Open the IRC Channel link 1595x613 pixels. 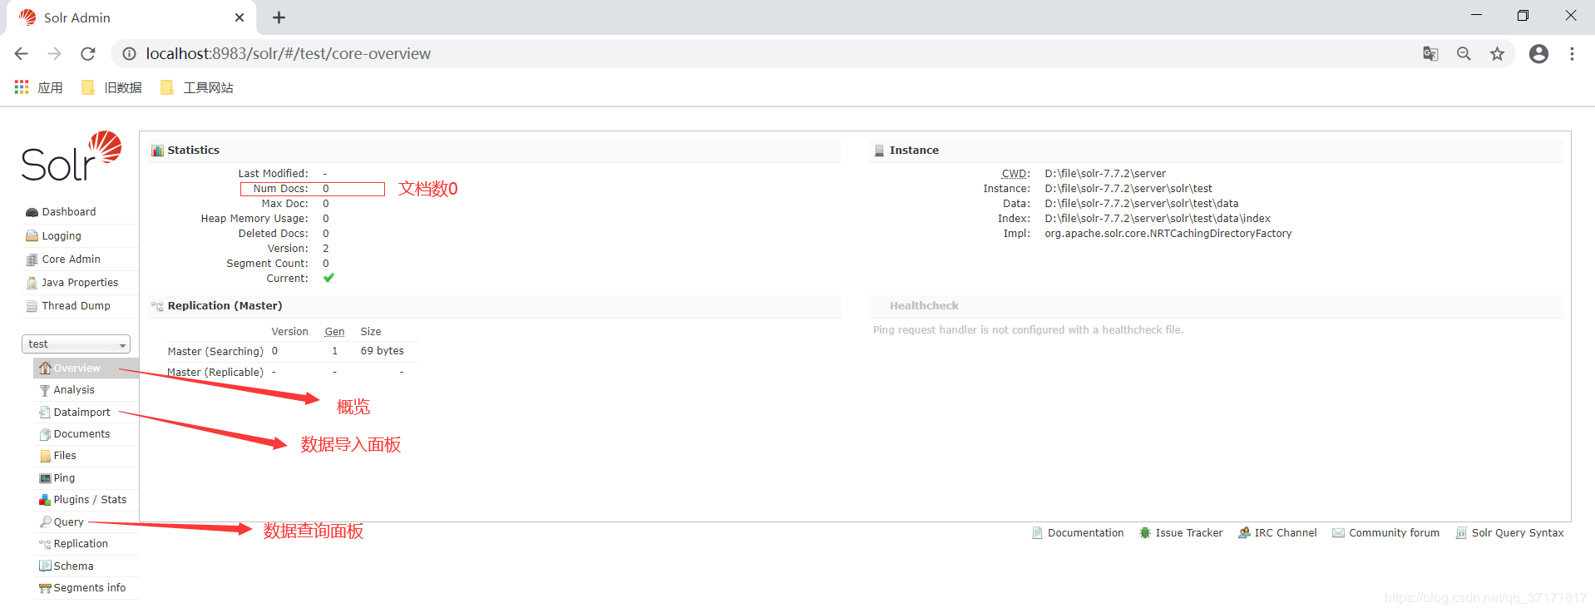(x=1285, y=533)
